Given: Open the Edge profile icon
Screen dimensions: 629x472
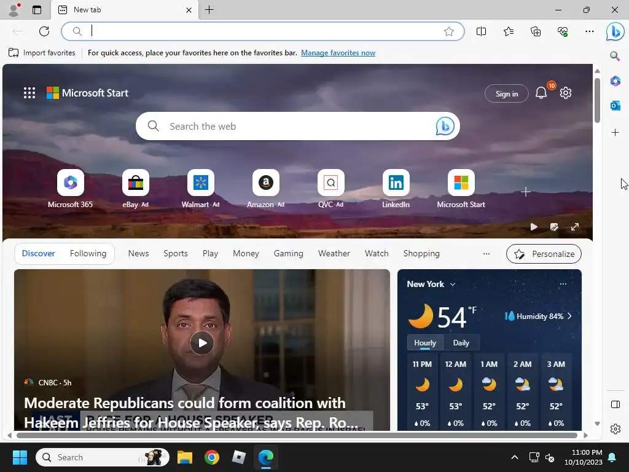Looking at the screenshot, I should (14, 10).
